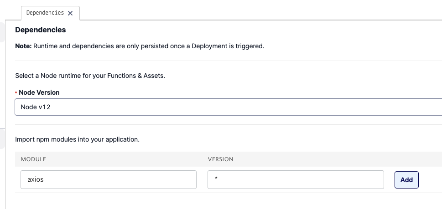Click the Dependencies page heading
This screenshot has height=209, width=442.
point(40,30)
